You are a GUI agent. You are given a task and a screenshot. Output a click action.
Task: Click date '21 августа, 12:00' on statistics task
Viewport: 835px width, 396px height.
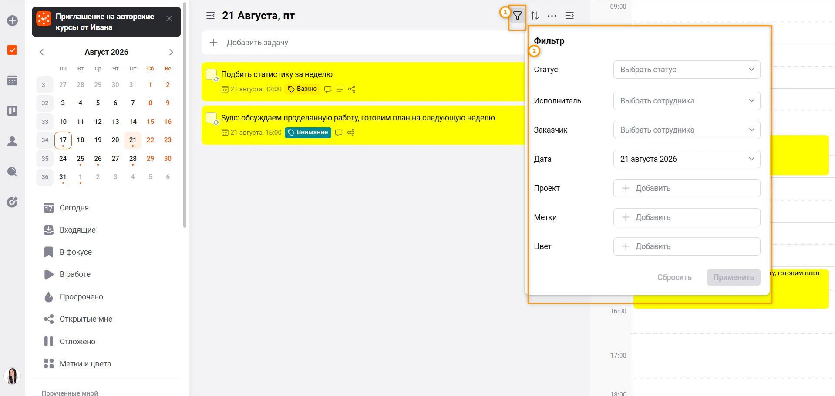[x=252, y=89]
